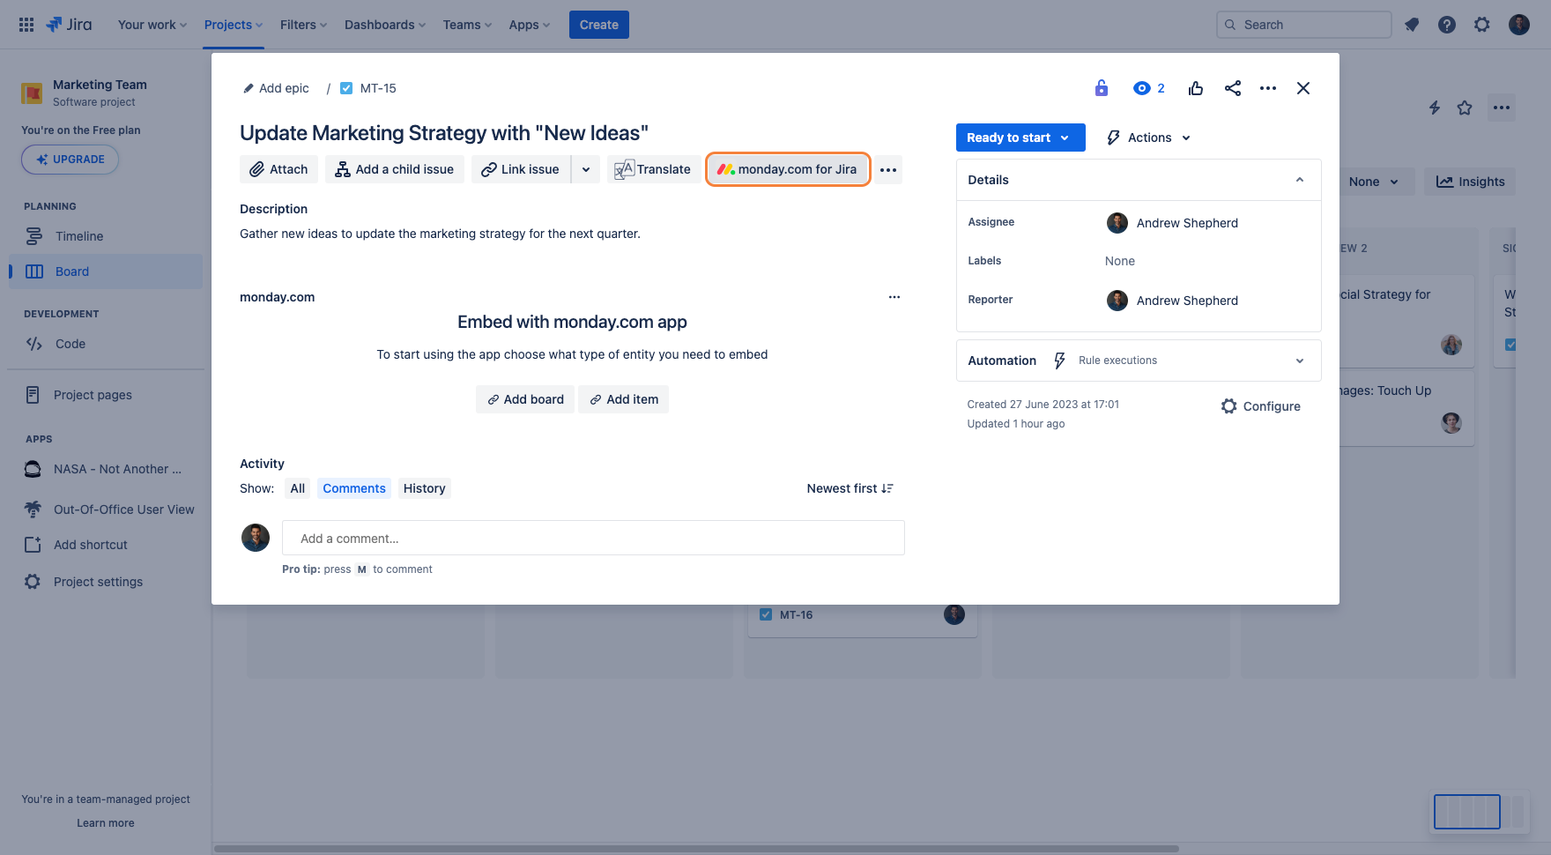Click the star icon on the board

pos(1465,108)
